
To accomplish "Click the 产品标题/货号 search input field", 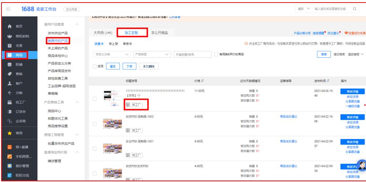I will tap(191, 55).
